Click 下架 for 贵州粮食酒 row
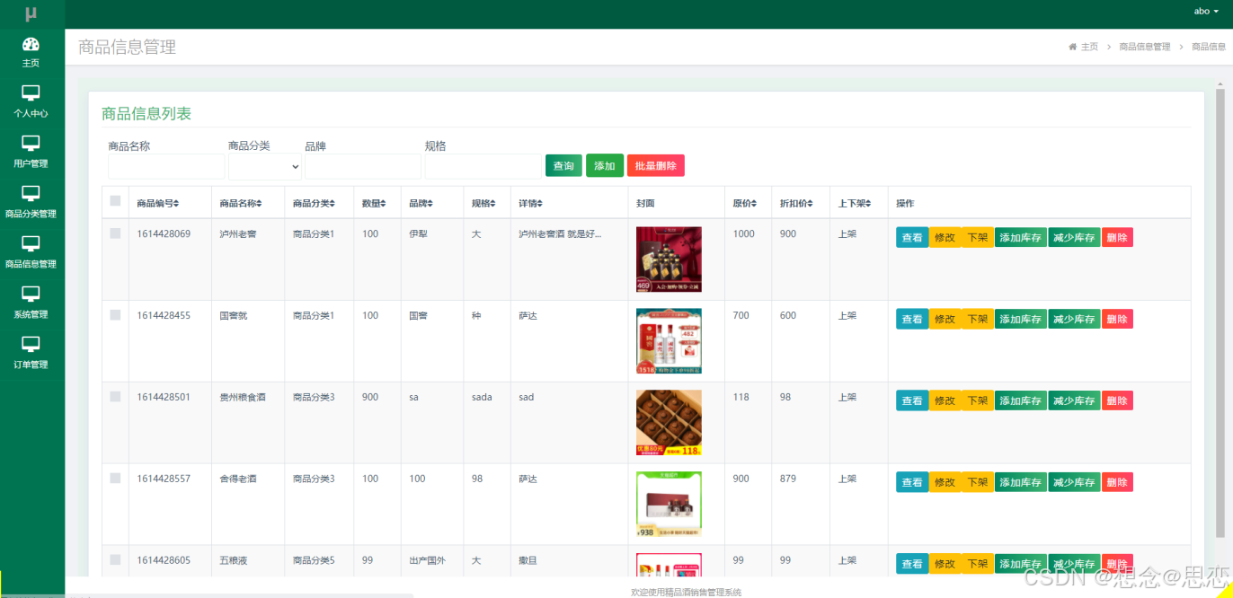 (x=977, y=401)
